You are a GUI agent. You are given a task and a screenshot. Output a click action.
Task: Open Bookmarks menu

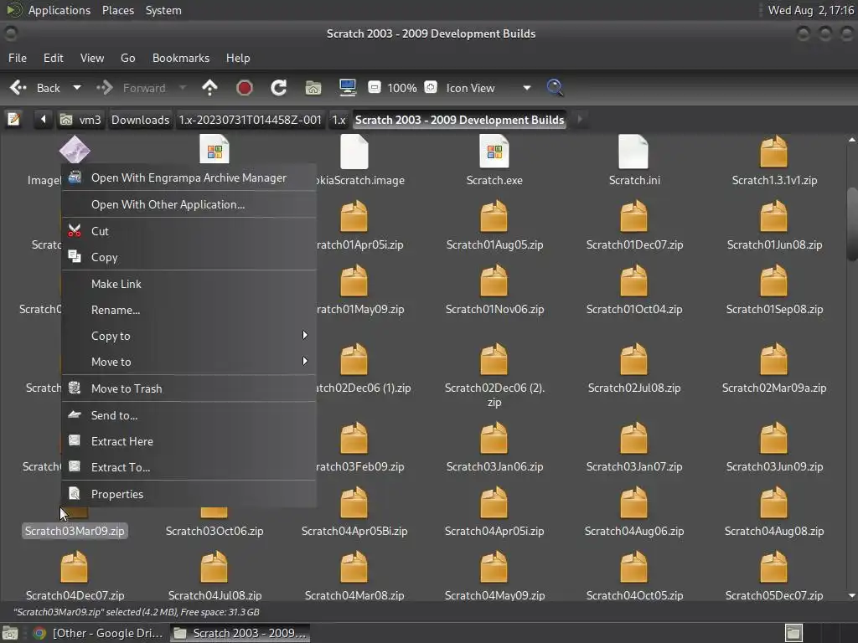point(181,58)
